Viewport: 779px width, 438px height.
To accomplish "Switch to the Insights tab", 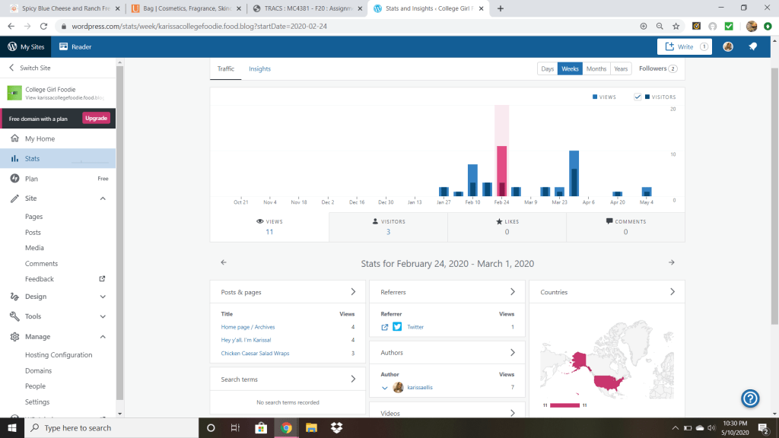I will click(259, 68).
